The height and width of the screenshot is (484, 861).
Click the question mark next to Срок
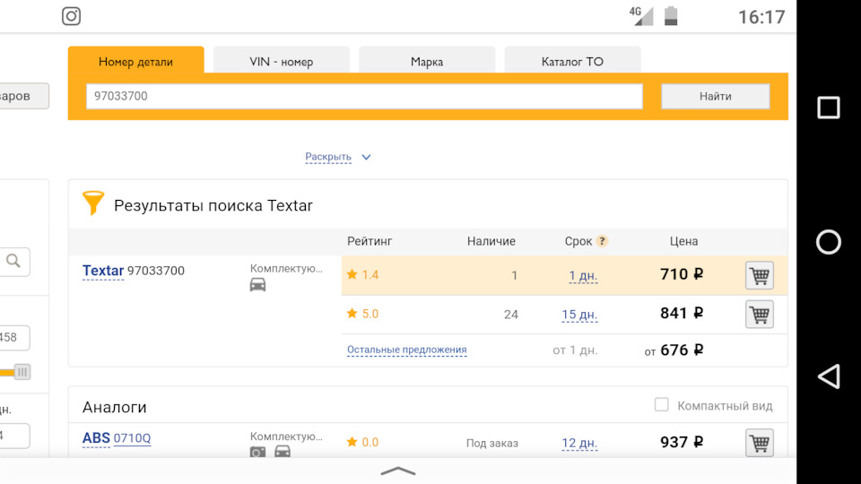point(602,241)
